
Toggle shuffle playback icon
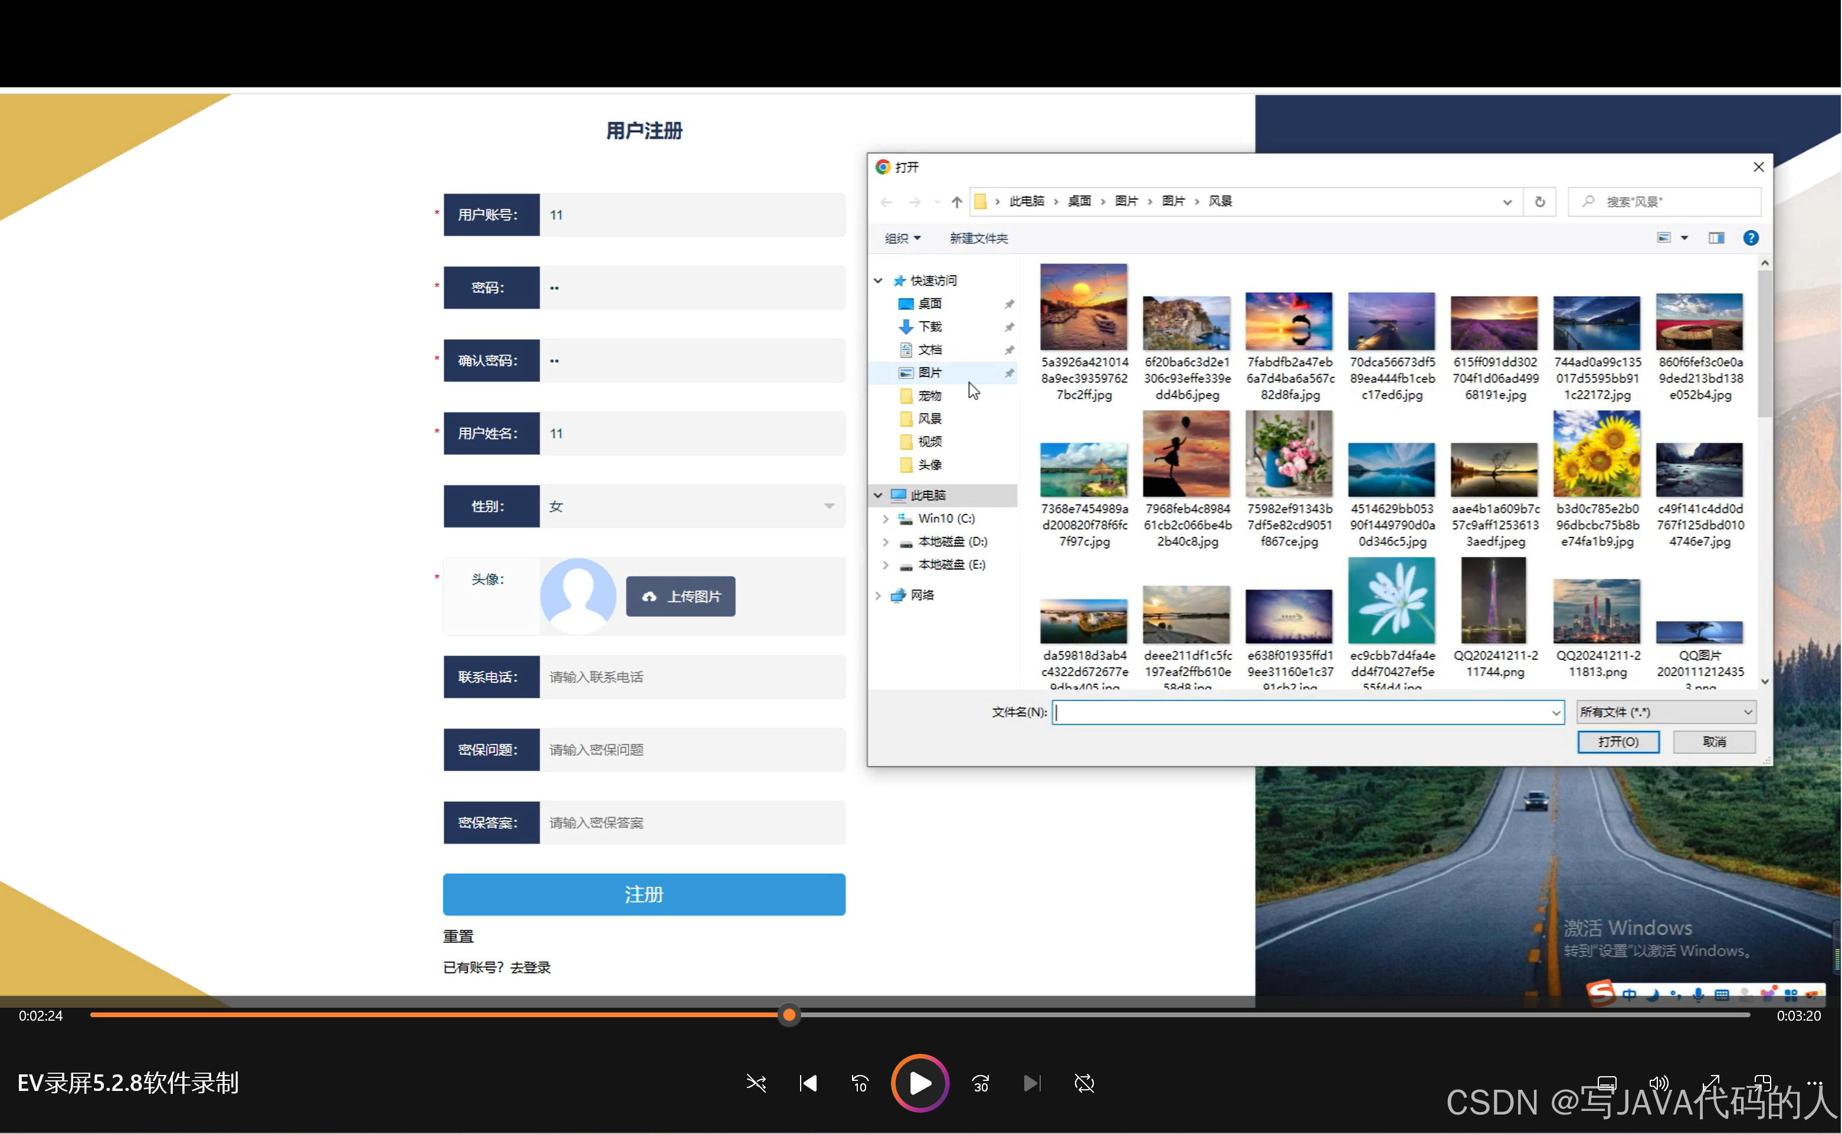pyautogui.click(x=756, y=1083)
